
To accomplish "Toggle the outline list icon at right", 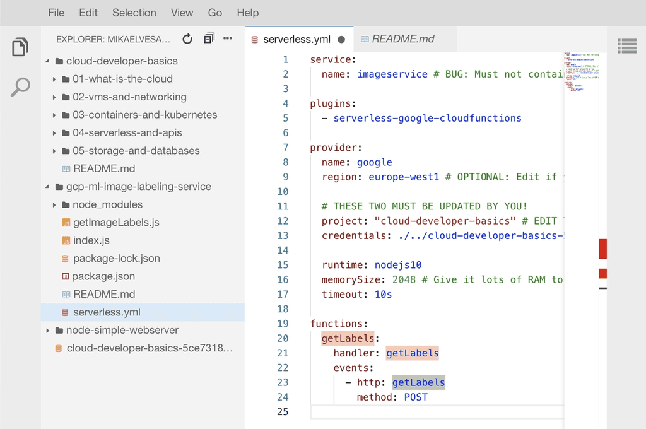I will click(x=626, y=45).
